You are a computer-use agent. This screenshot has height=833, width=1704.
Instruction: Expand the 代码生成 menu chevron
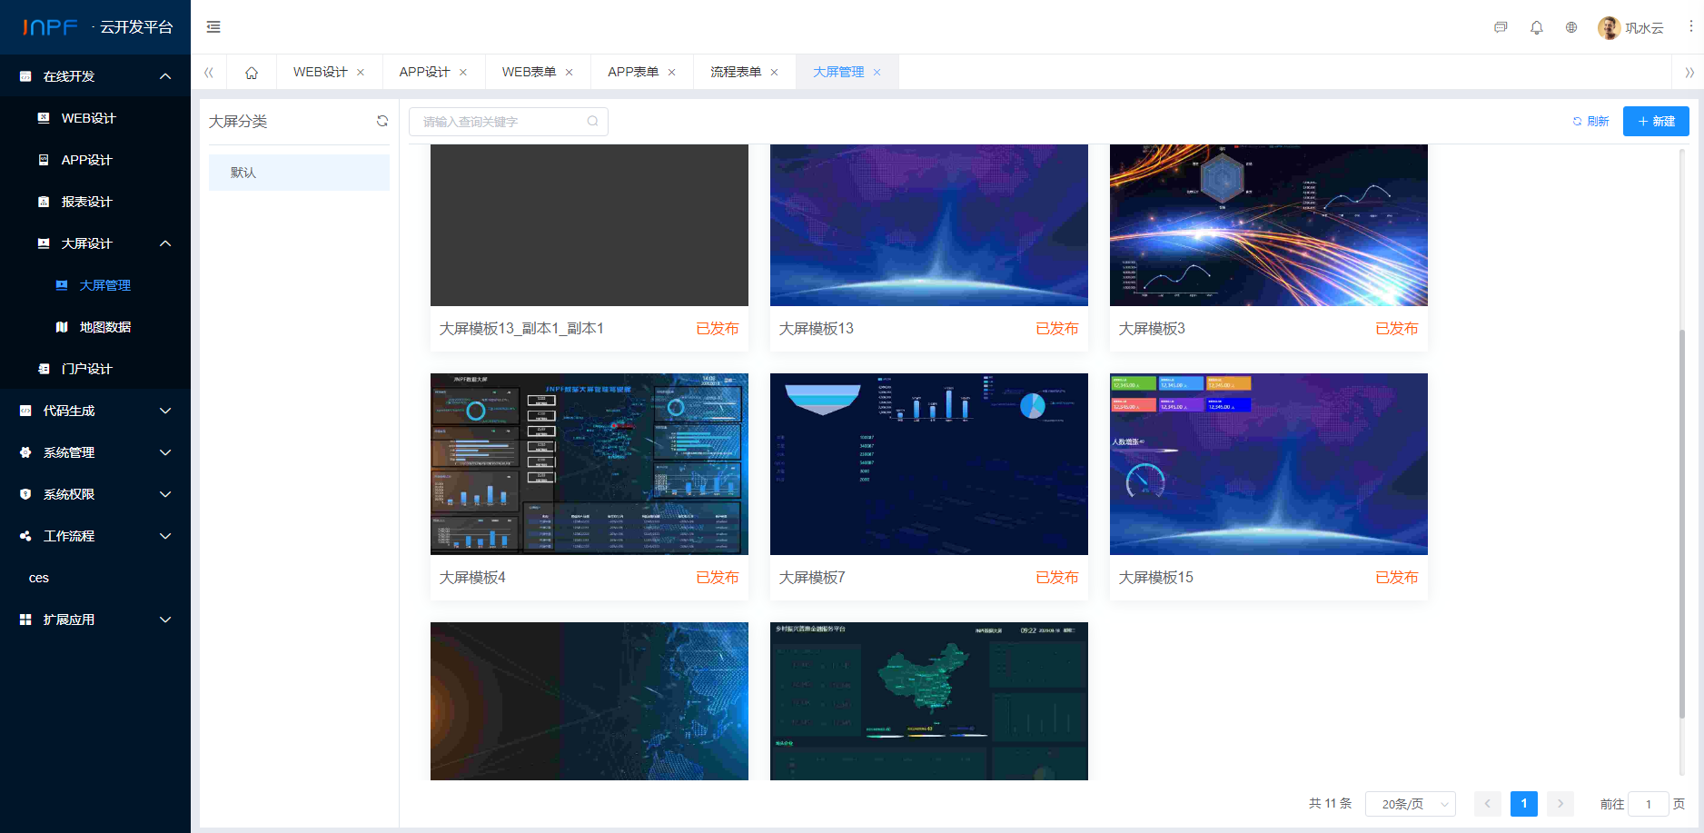165,411
